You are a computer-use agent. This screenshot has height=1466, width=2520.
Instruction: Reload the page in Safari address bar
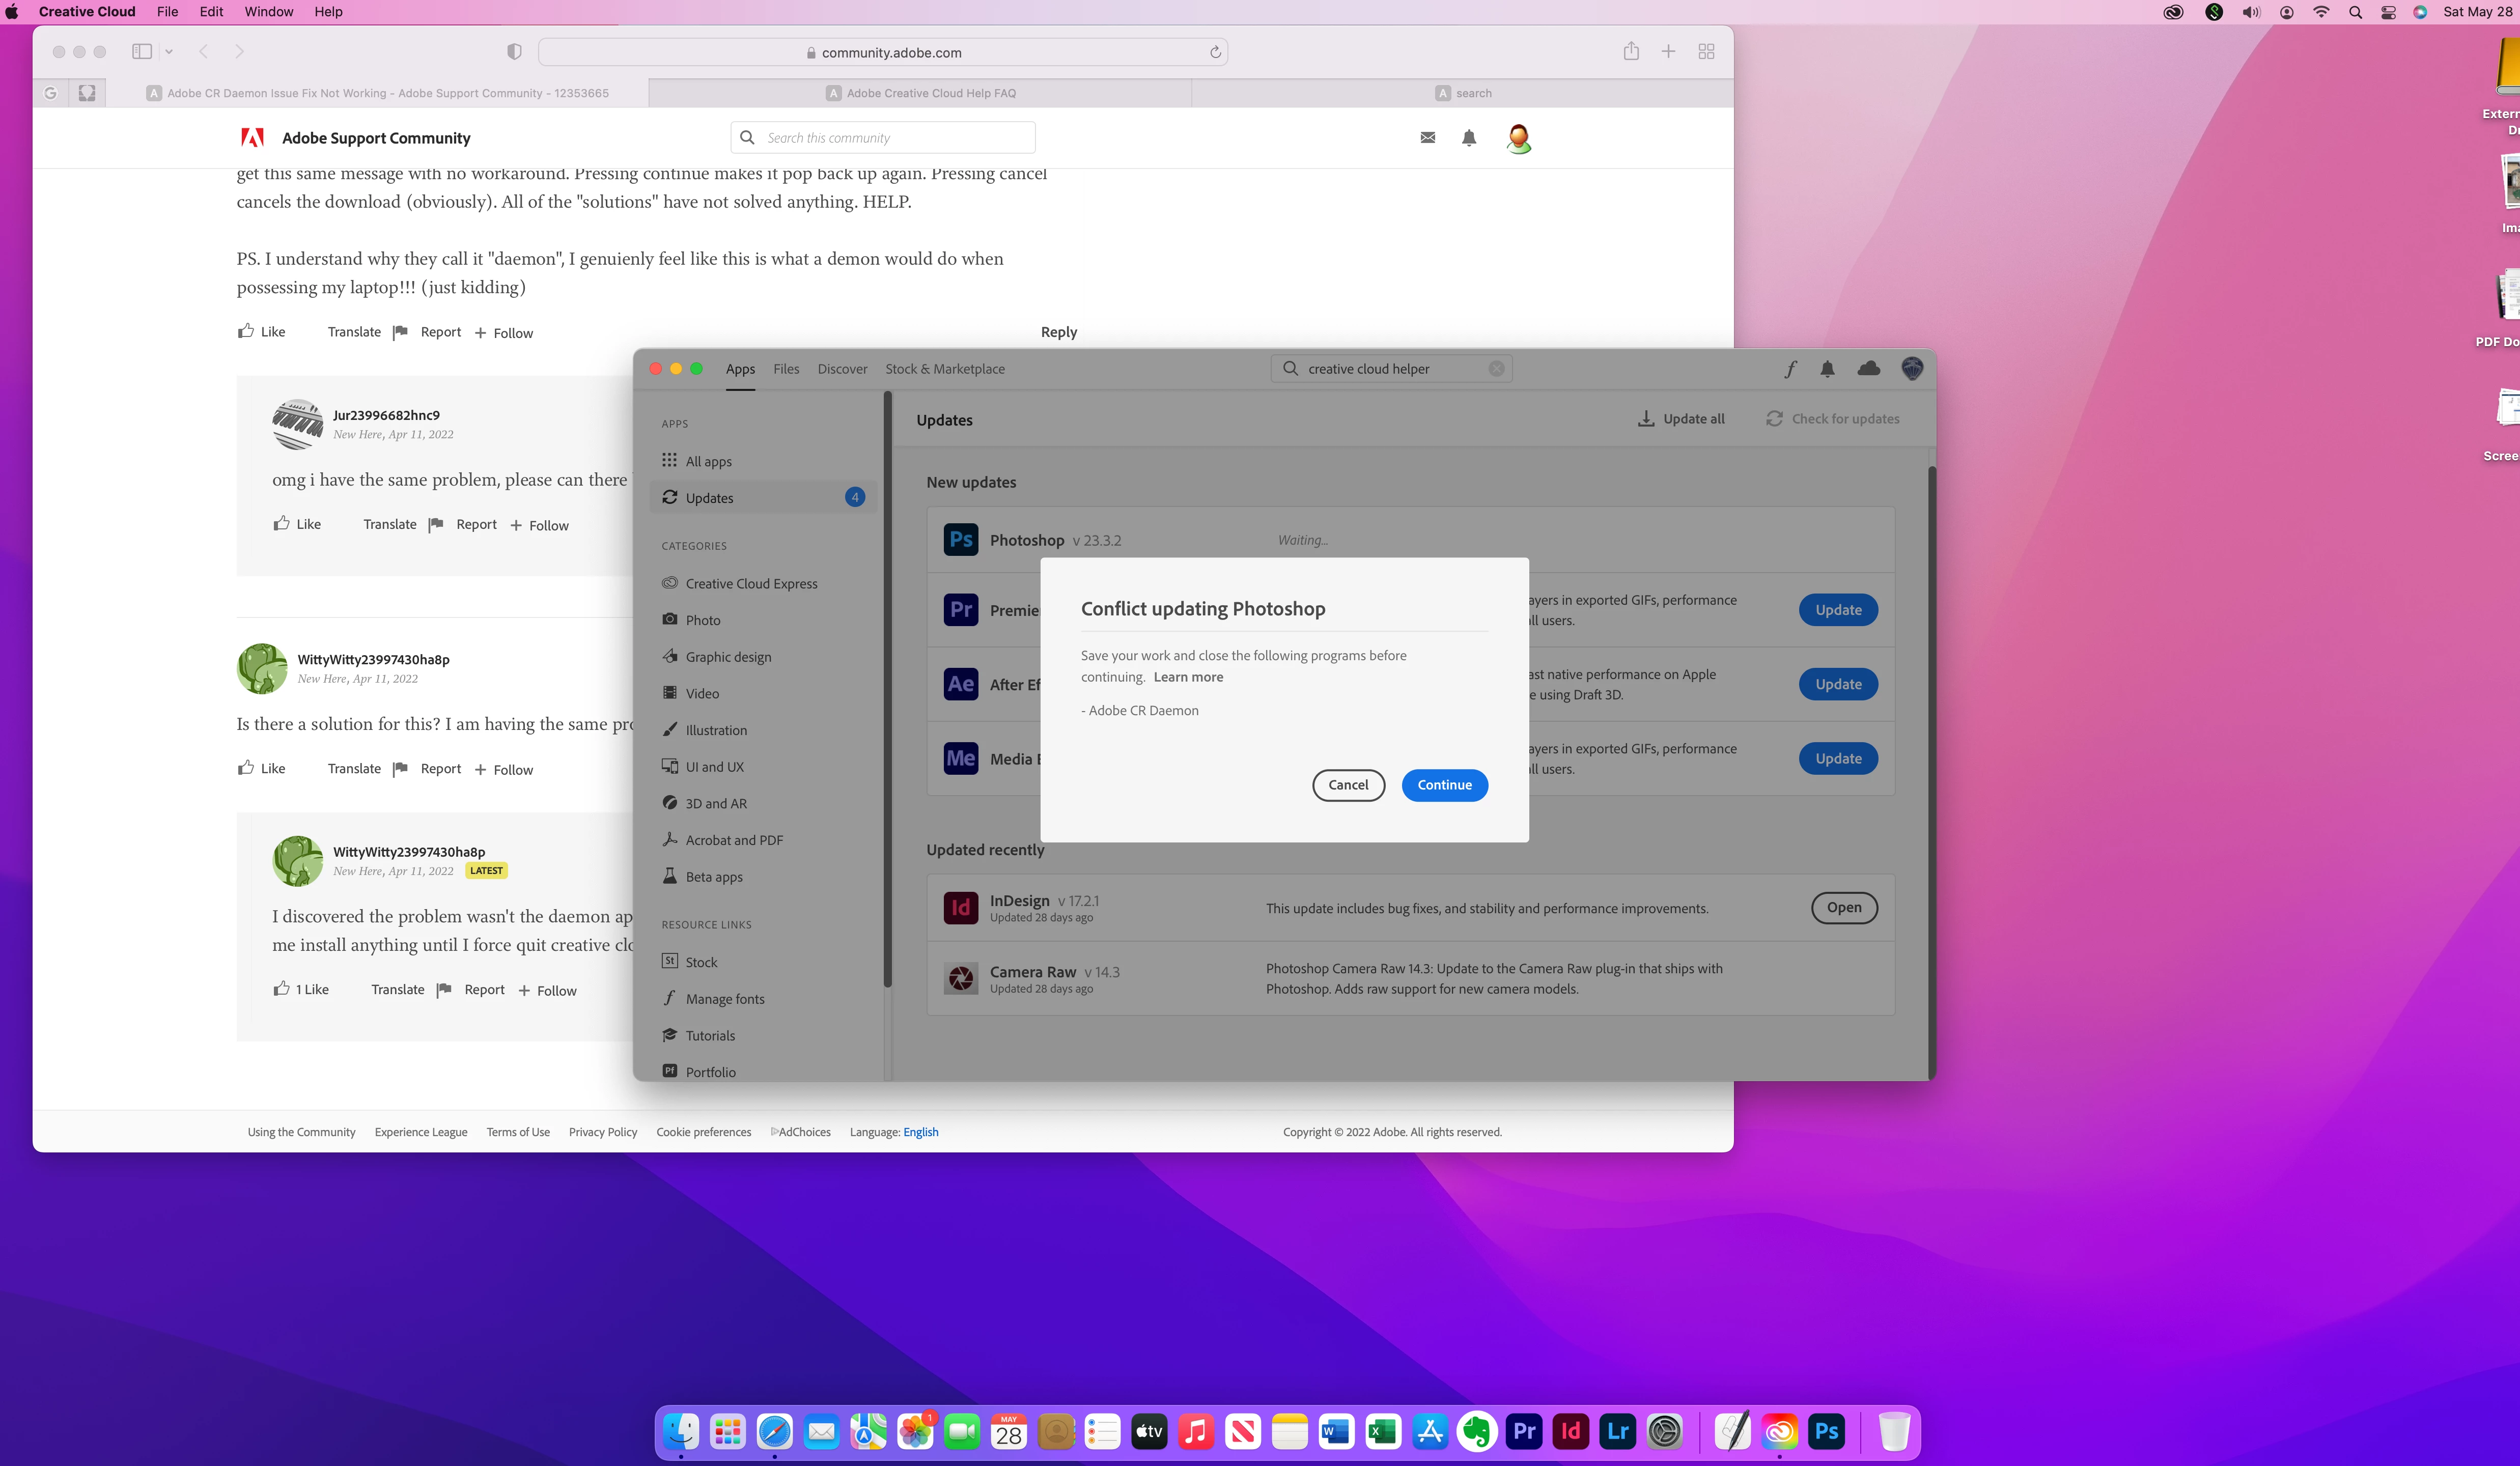[1215, 53]
